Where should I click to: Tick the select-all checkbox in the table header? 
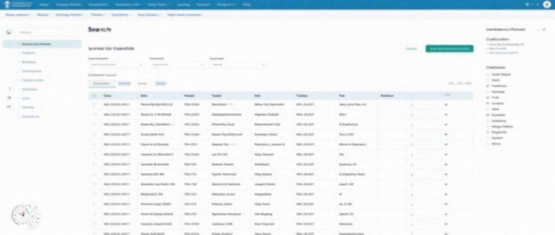94,96
